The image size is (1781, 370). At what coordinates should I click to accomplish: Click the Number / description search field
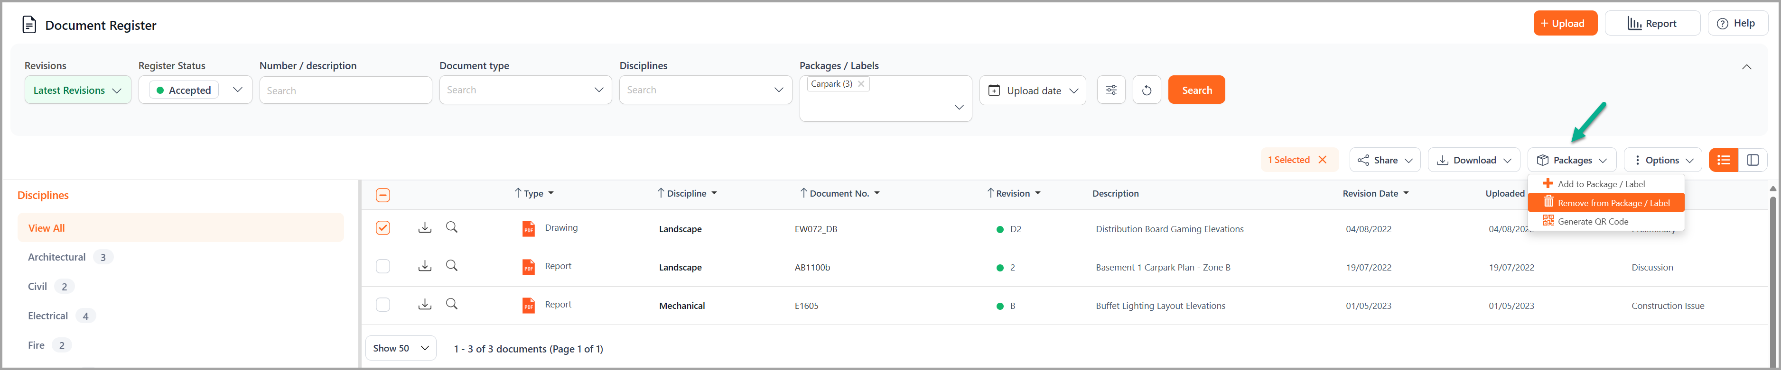point(345,90)
